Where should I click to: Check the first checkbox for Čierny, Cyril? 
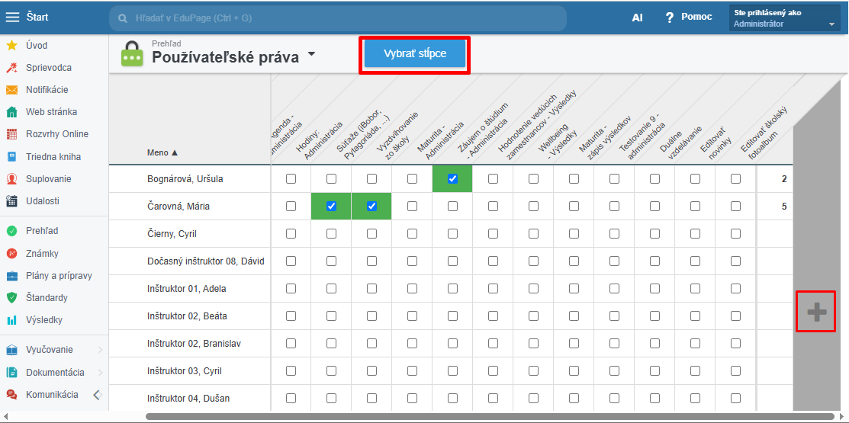pos(291,234)
